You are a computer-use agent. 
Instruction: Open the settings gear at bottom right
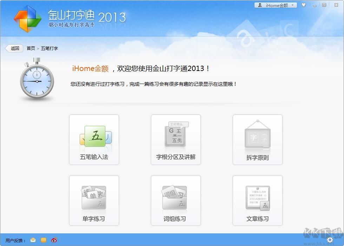point(329,239)
